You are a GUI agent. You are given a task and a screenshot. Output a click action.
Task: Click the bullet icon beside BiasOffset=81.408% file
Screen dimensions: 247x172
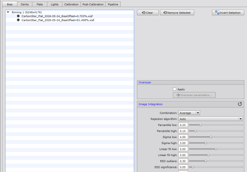coord(18,20)
